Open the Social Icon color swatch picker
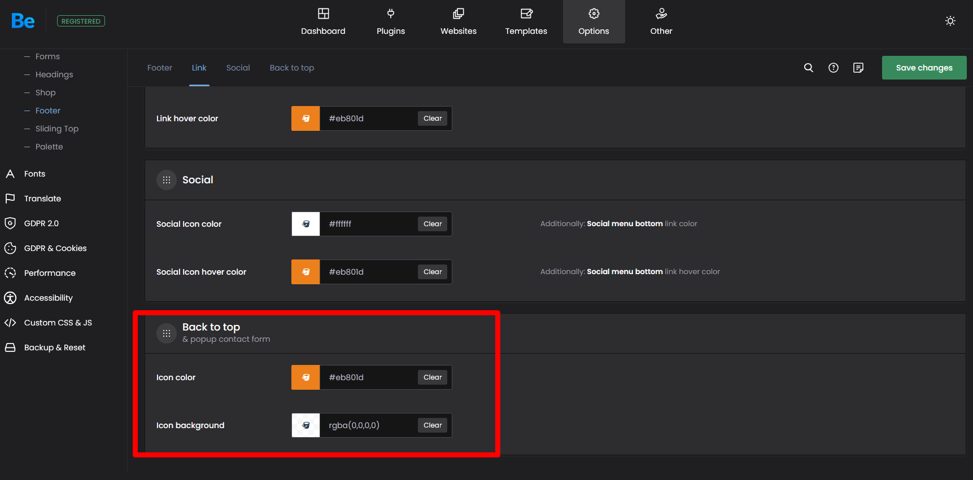Viewport: 973px width, 480px height. pos(306,224)
